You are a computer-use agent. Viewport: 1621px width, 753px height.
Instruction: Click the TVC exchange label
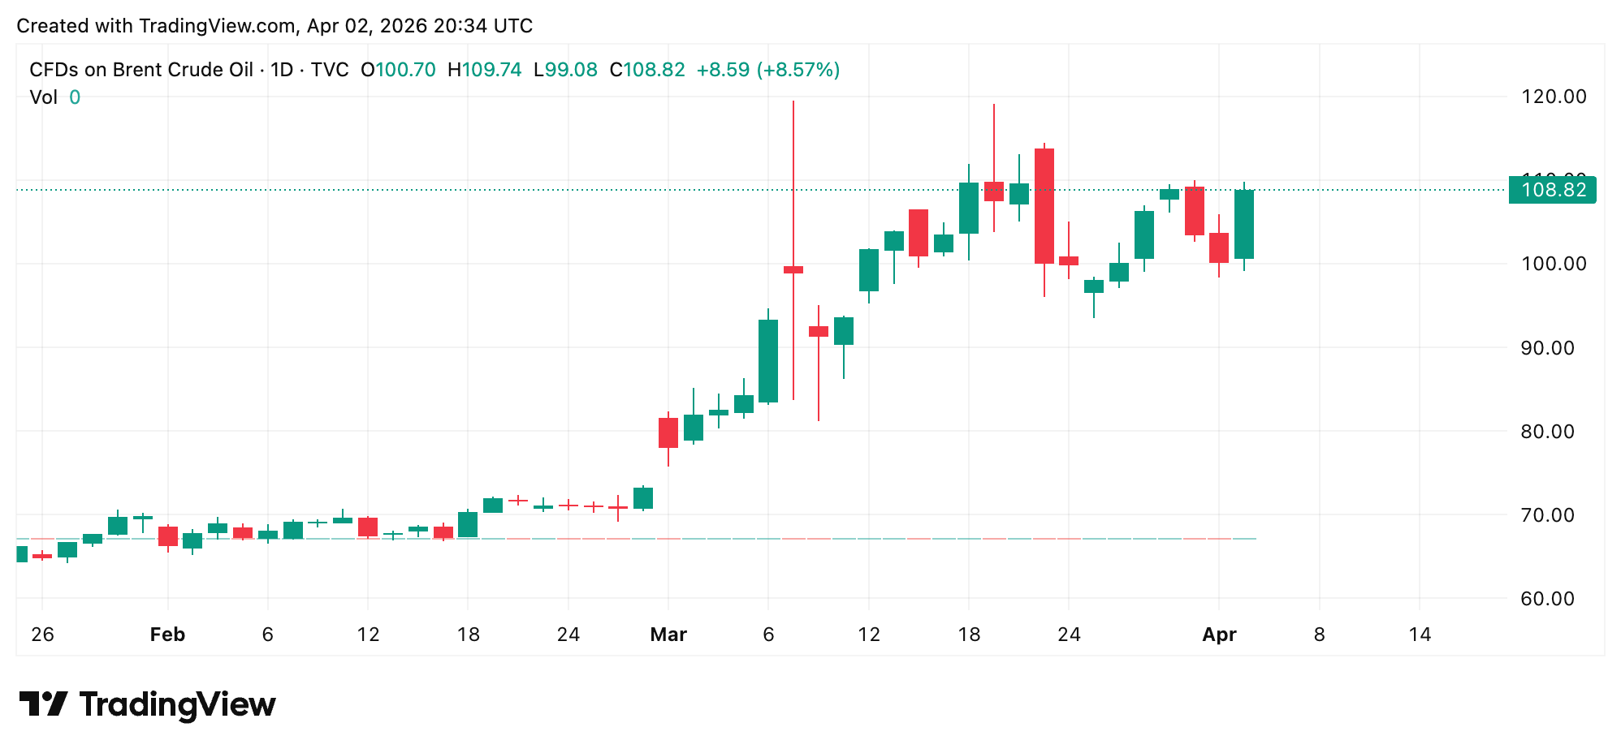point(330,70)
